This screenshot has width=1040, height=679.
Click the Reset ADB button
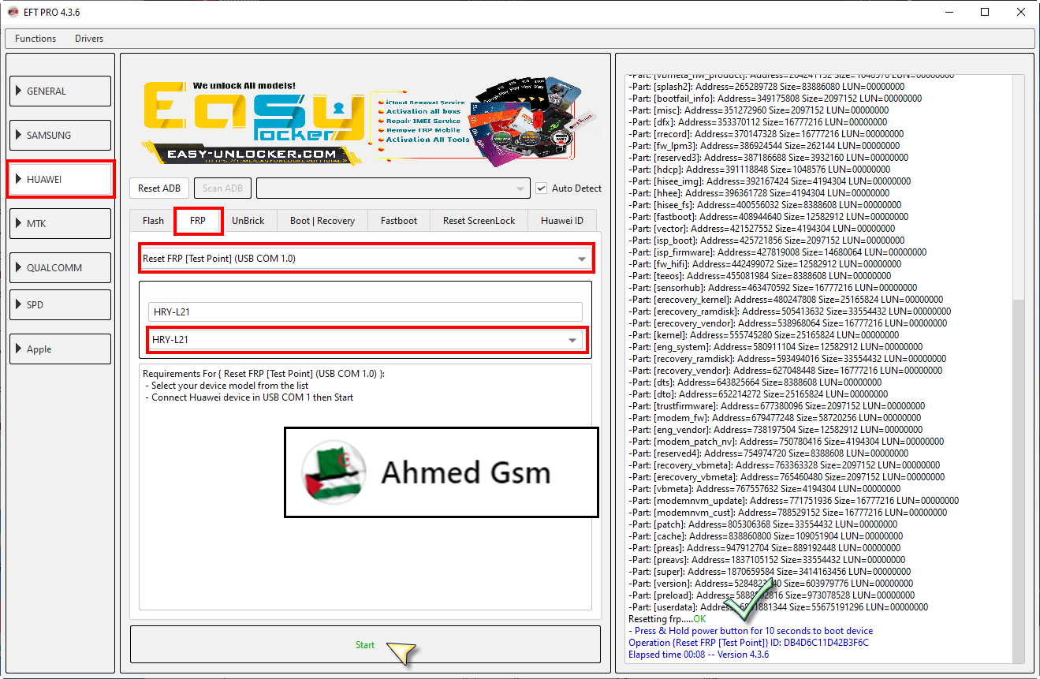pyautogui.click(x=159, y=188)
